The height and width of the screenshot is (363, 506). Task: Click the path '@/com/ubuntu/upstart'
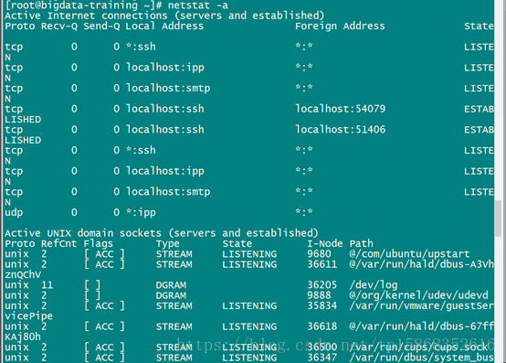(x=409, y=254)
